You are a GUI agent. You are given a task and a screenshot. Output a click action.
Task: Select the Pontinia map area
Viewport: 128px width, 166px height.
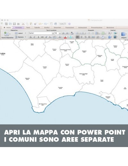click(45, 67)
